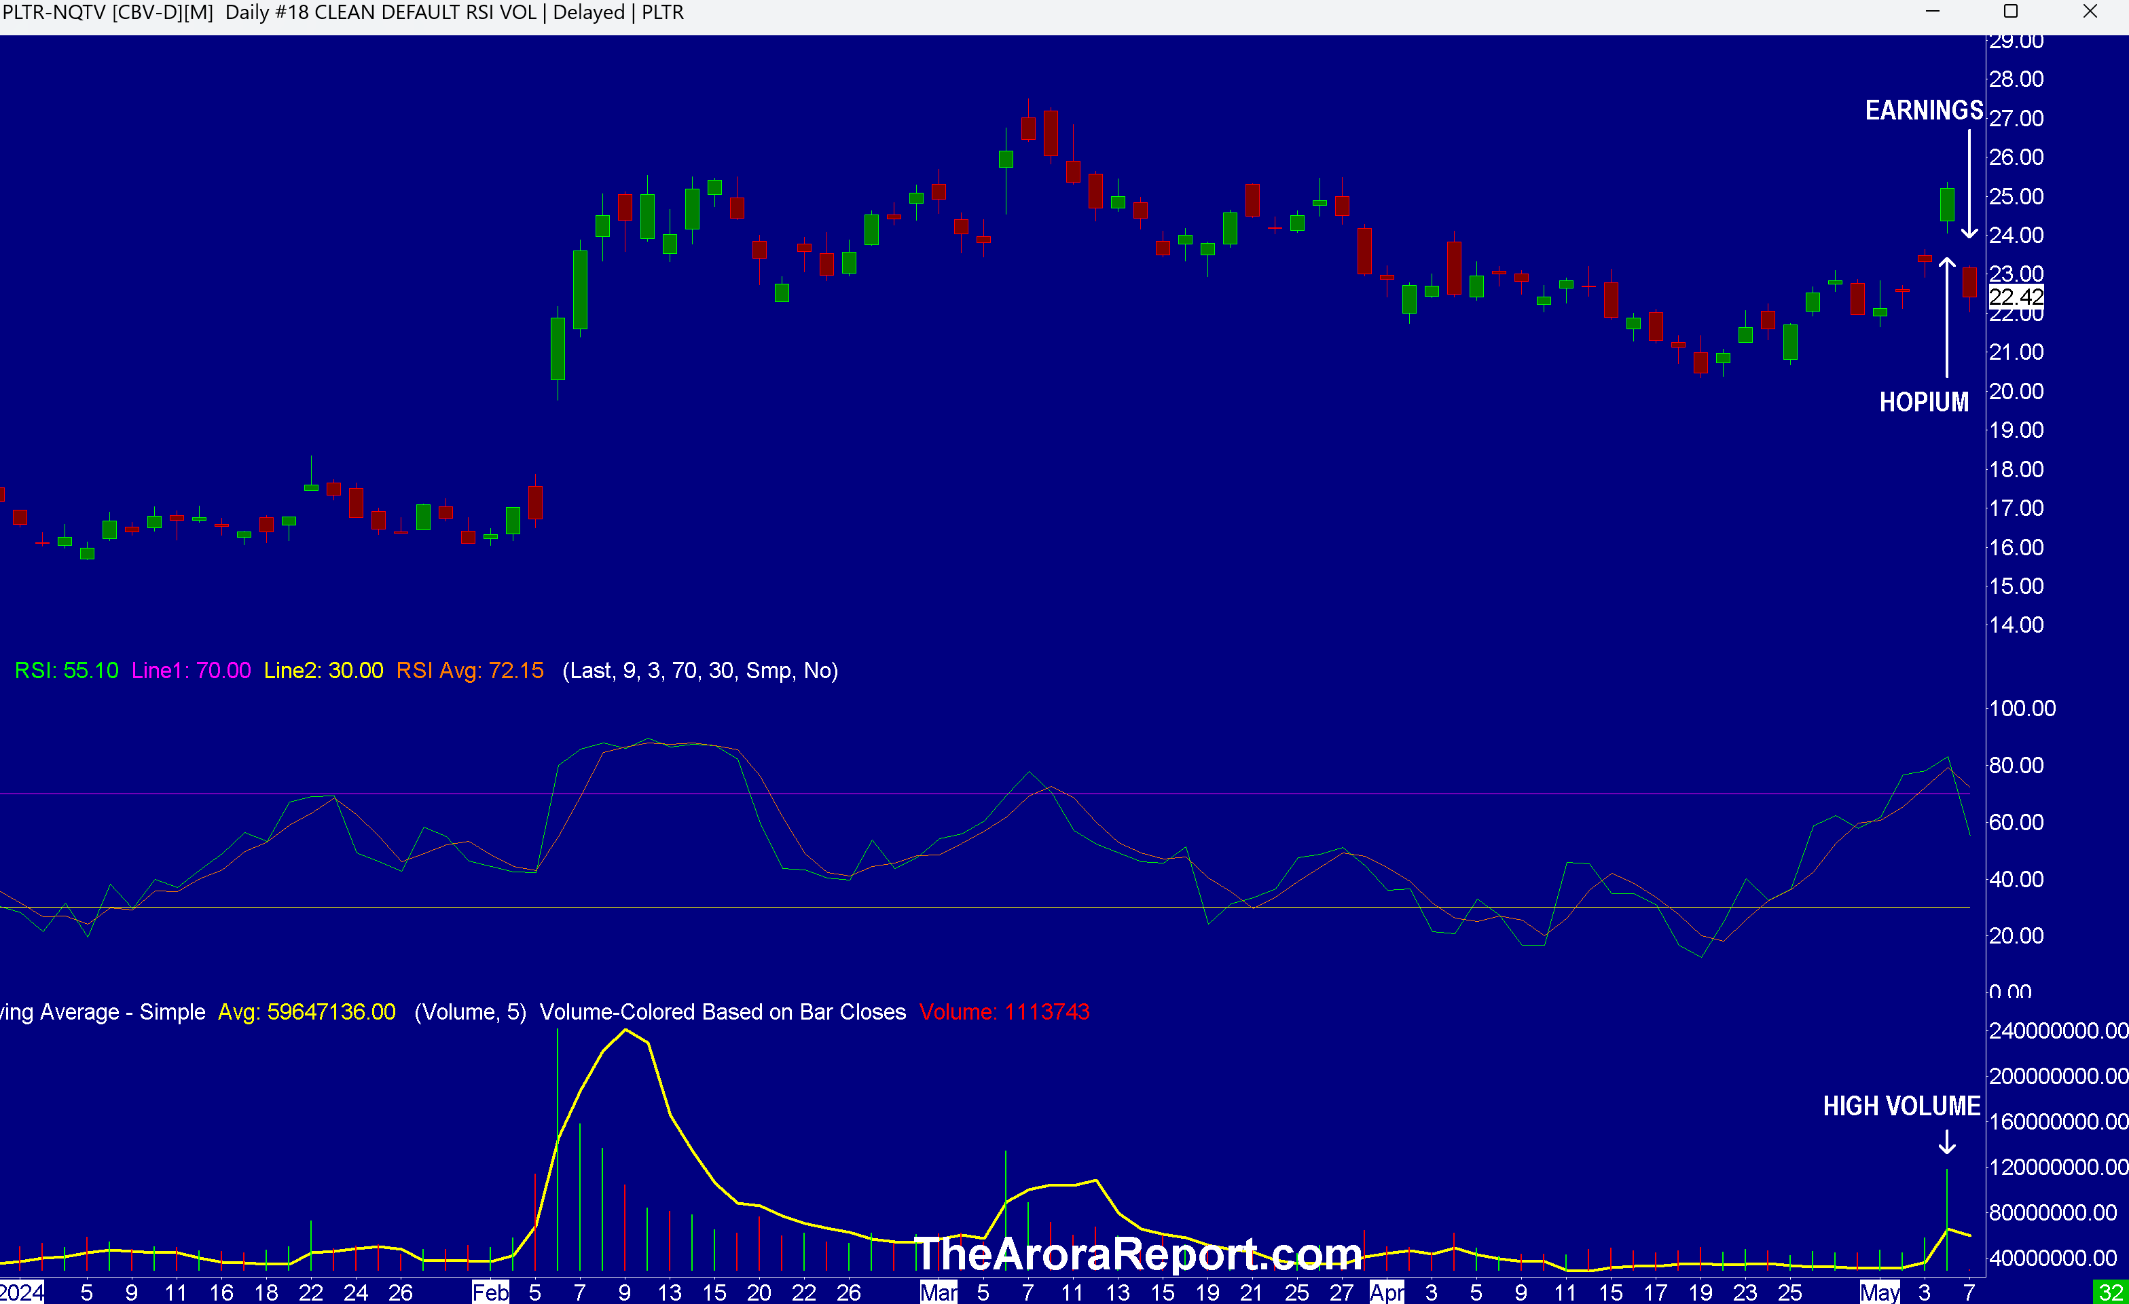Click the 'Apr' month marker on time axis
Screen dimensions: 2129x1304
[x=1387, y=1292]
